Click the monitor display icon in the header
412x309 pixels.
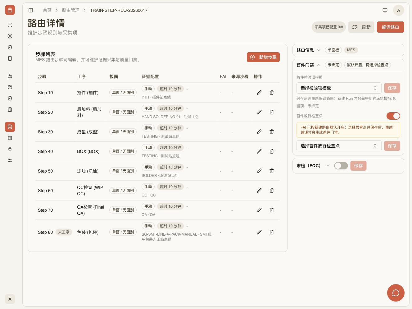click(x=385, y=10)
